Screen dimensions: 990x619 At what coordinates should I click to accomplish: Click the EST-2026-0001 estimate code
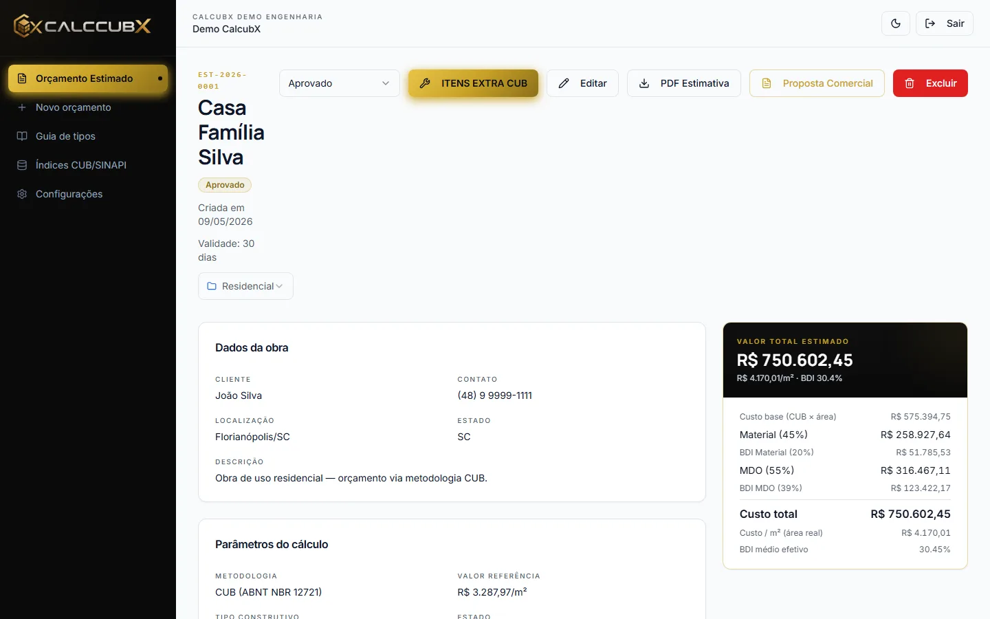pyautogui.click(x=222, y=80)
